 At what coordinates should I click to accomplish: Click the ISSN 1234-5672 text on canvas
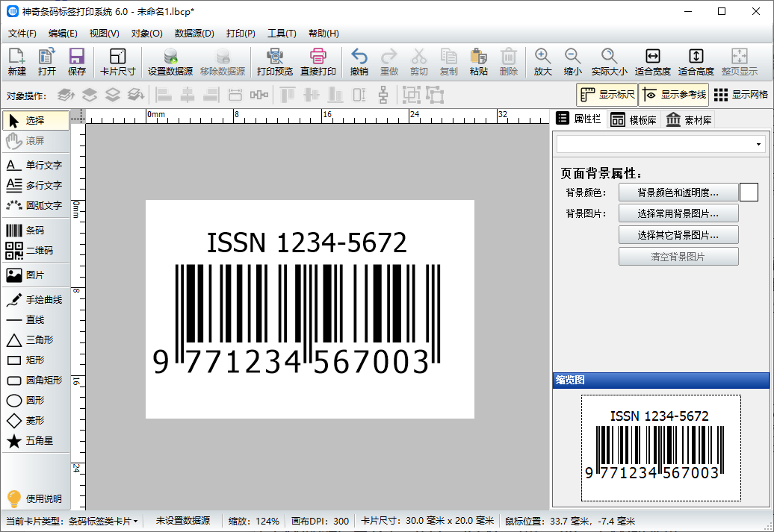tap(306, 242)
